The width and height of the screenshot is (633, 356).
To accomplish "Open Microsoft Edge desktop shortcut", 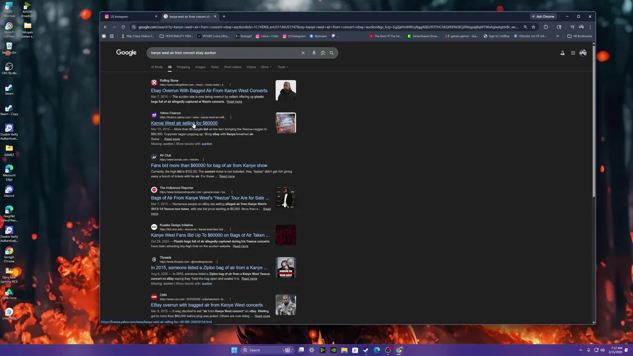I will [9, 173].
